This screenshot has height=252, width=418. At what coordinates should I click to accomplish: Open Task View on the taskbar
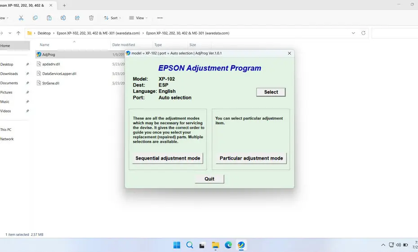point(202,245)
